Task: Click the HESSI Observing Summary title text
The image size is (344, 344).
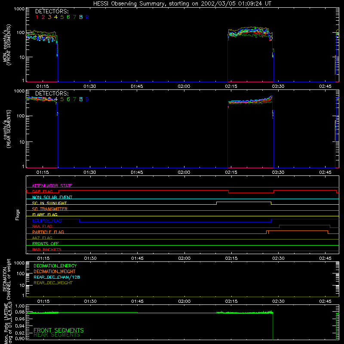Action: click(182, 4)
